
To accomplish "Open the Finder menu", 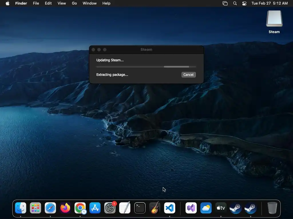I will coord(21,3).
